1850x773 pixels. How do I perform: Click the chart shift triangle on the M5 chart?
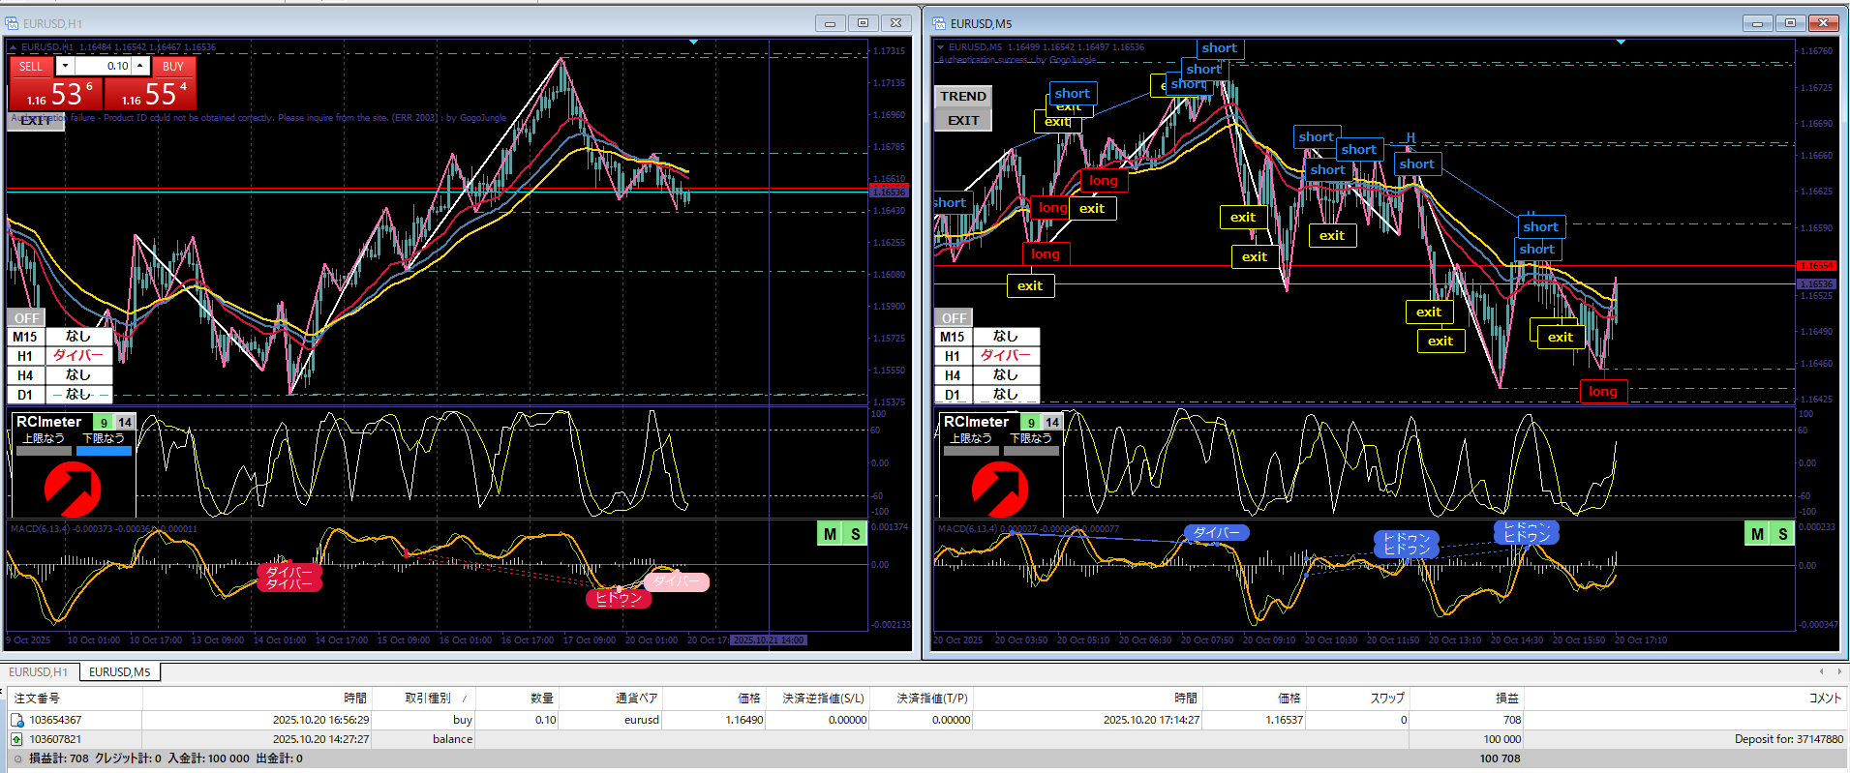1621,42
